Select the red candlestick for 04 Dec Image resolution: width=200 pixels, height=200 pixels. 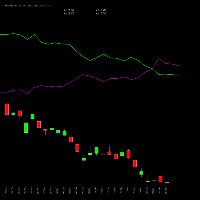(77, 148)
